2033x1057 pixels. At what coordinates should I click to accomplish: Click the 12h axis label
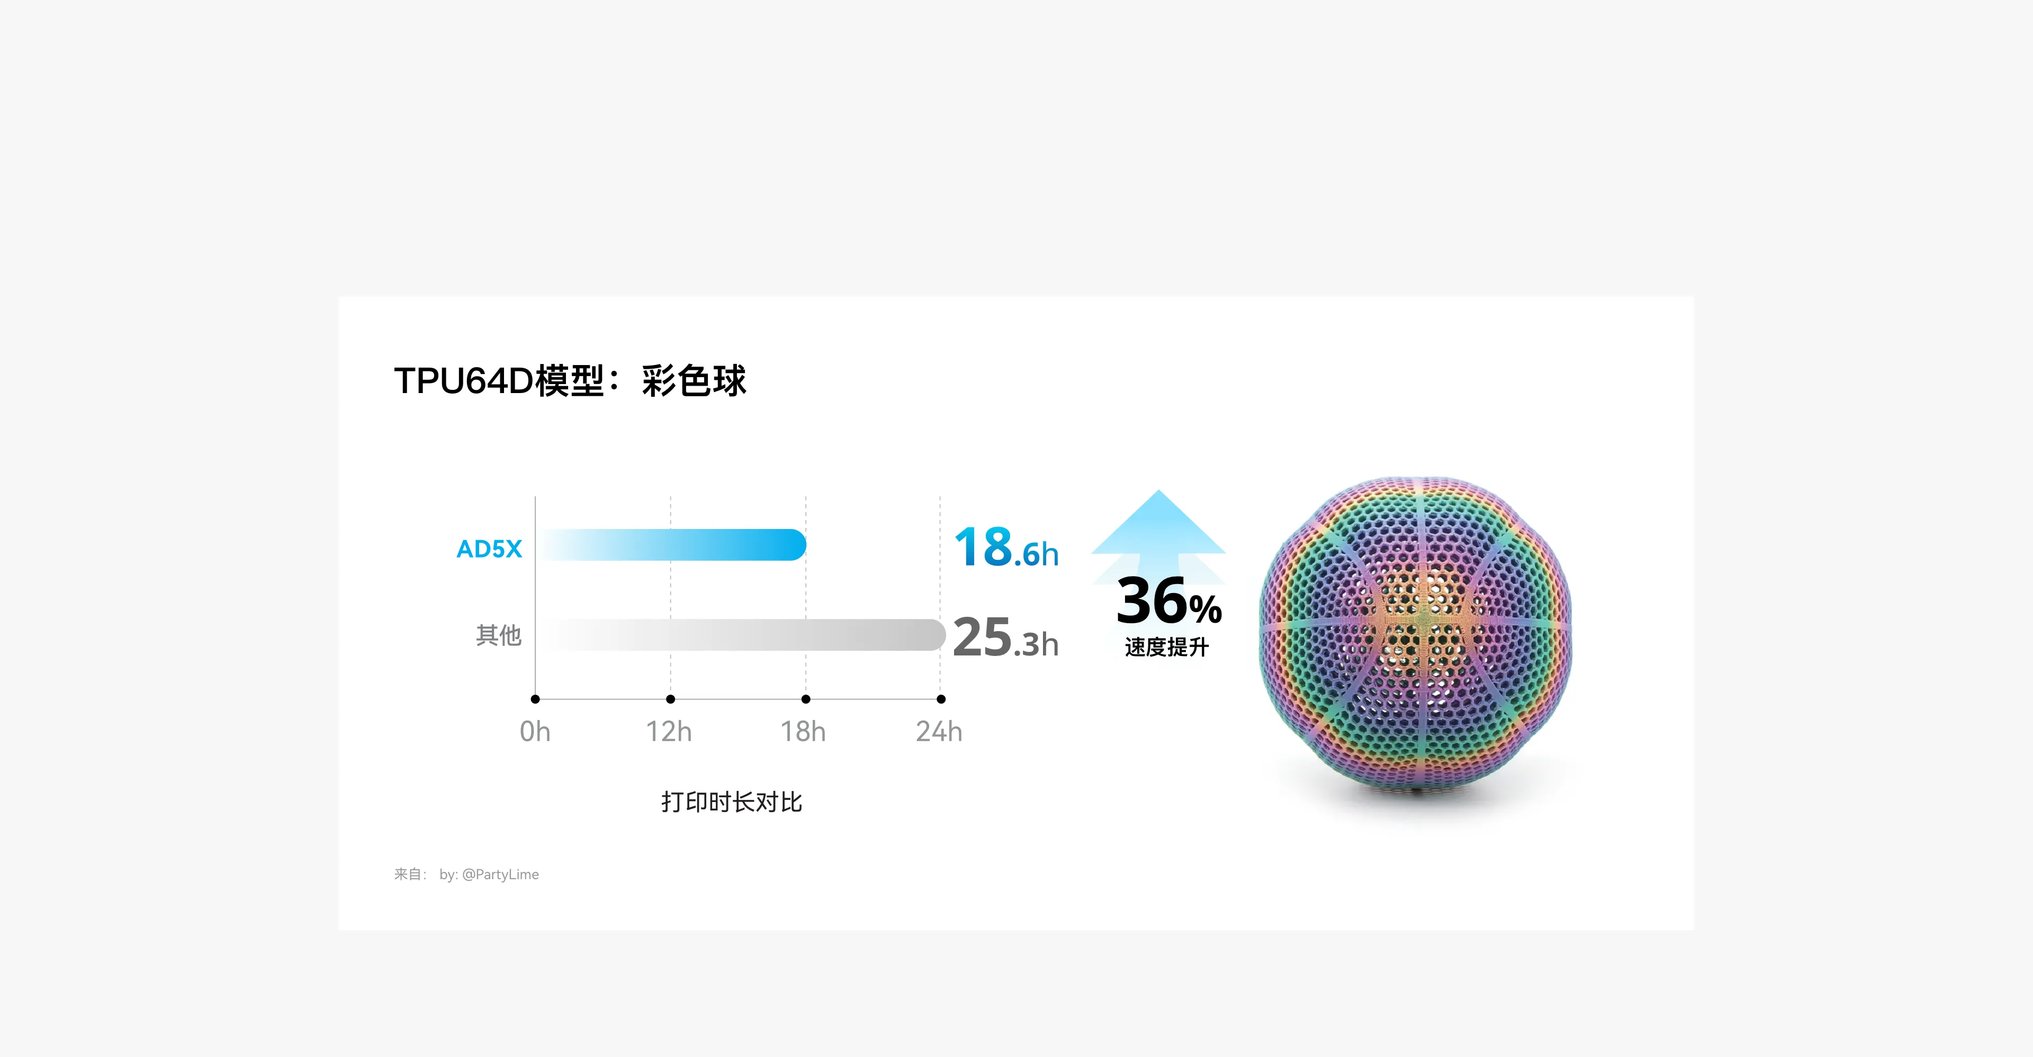point(669,732)
